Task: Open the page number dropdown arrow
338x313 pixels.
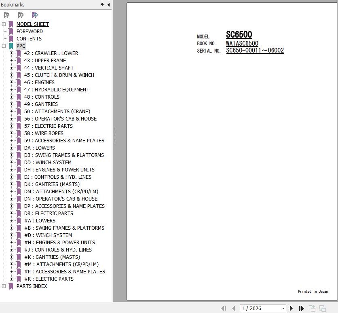Action: [x=283, y=308]
